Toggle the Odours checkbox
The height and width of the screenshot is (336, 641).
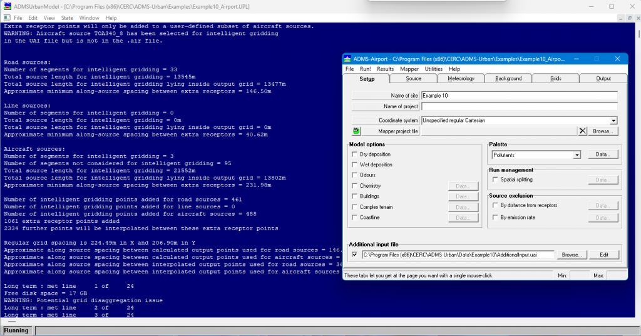tap(354, 175)
